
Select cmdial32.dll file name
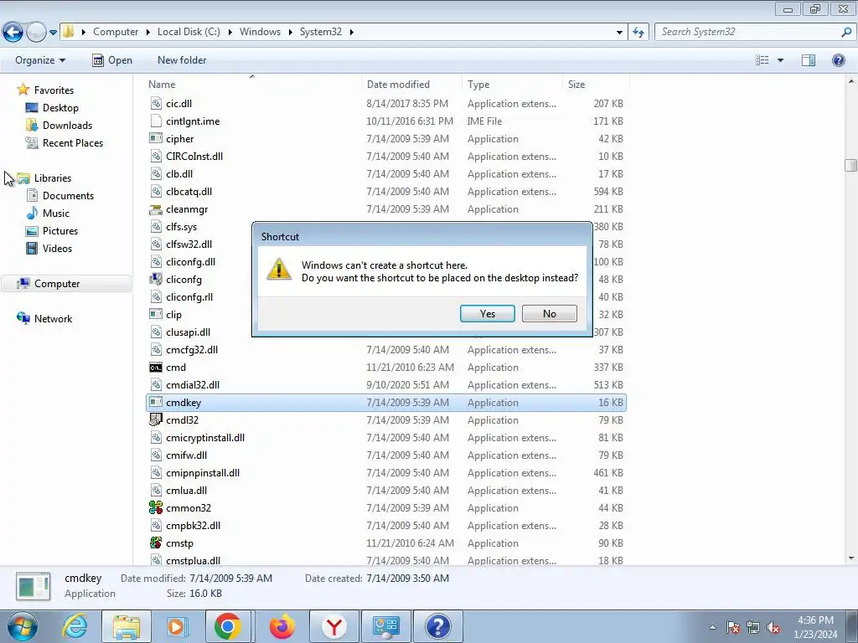193,385
